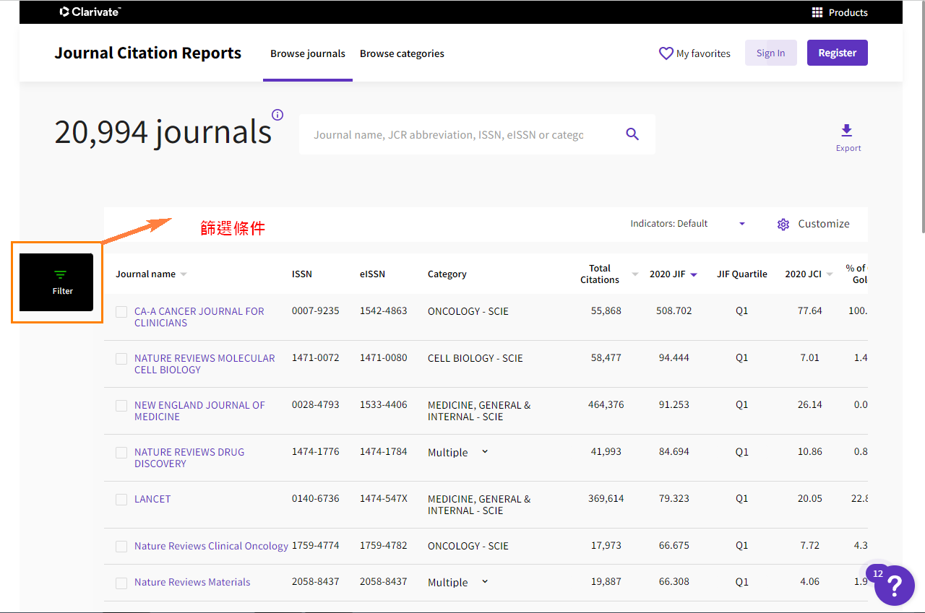Click JCI value 77.64

[x=809, y=311]
